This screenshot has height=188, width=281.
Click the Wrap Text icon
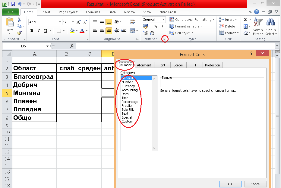132,22
